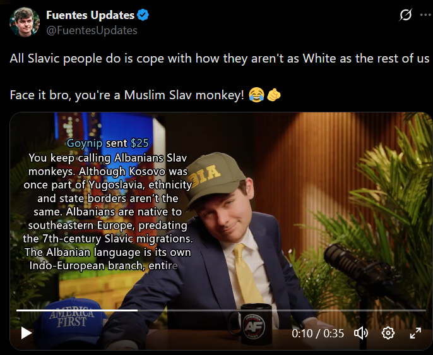Click the 0:10 / 0:35 time display

click(x=318, y=334)
